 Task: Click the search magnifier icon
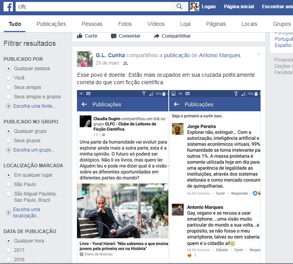click(x=179, y=7)
